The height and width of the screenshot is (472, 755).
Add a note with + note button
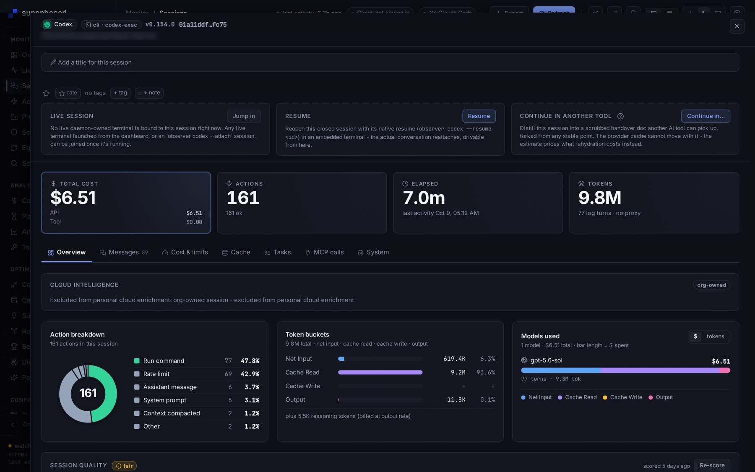[149, 93]
